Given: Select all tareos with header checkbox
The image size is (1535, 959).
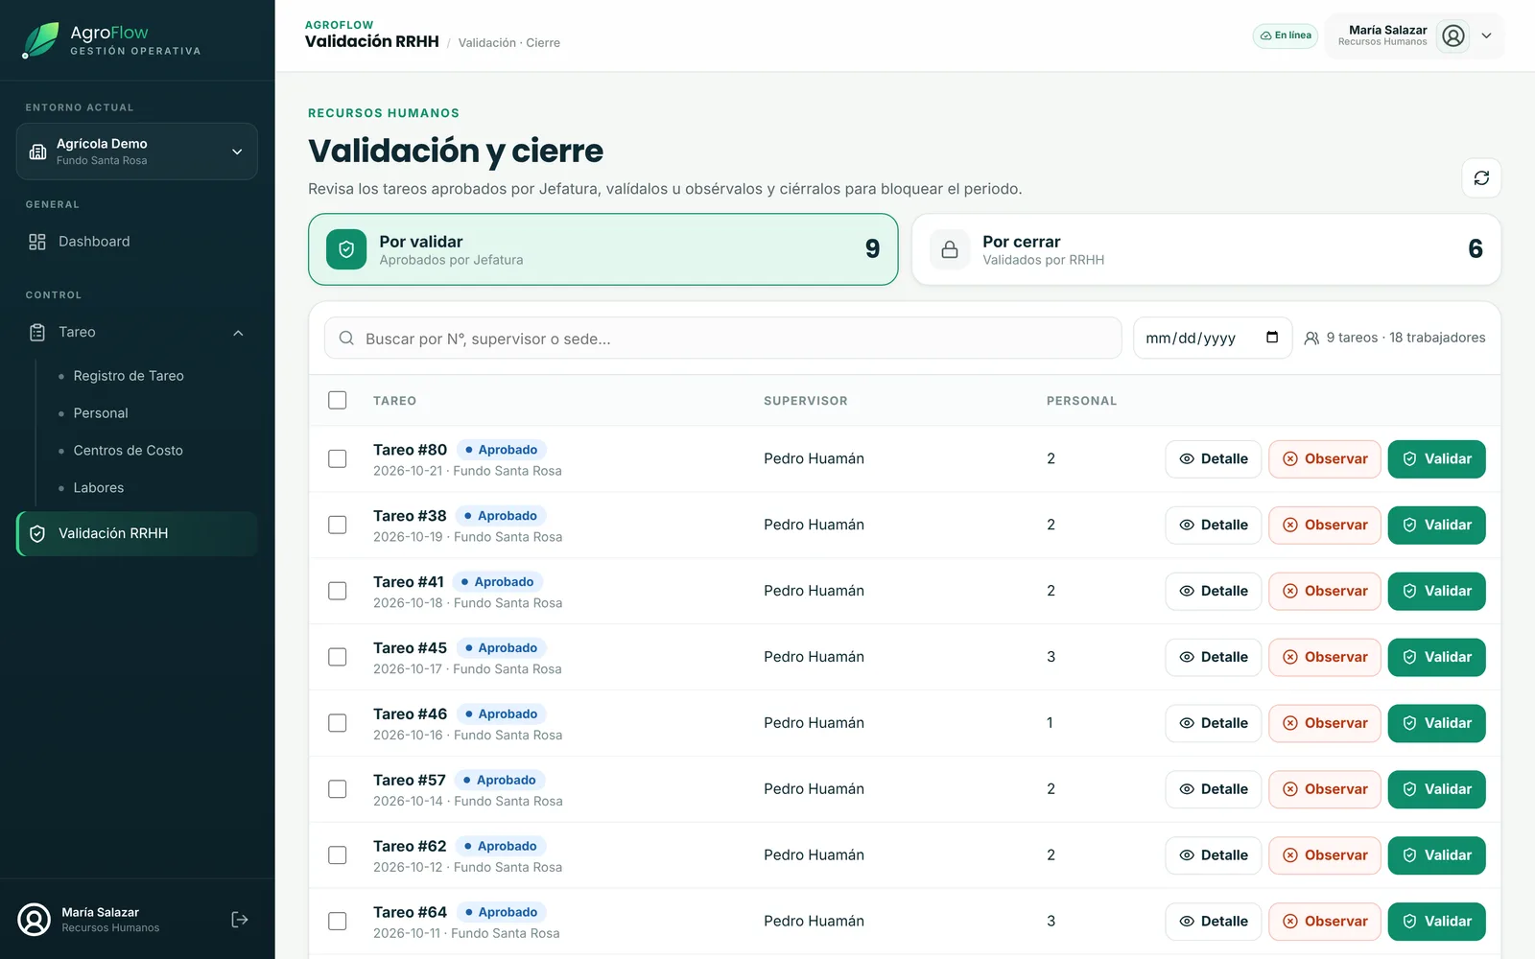Looking at the screenshot, I should tap(338, 400).
